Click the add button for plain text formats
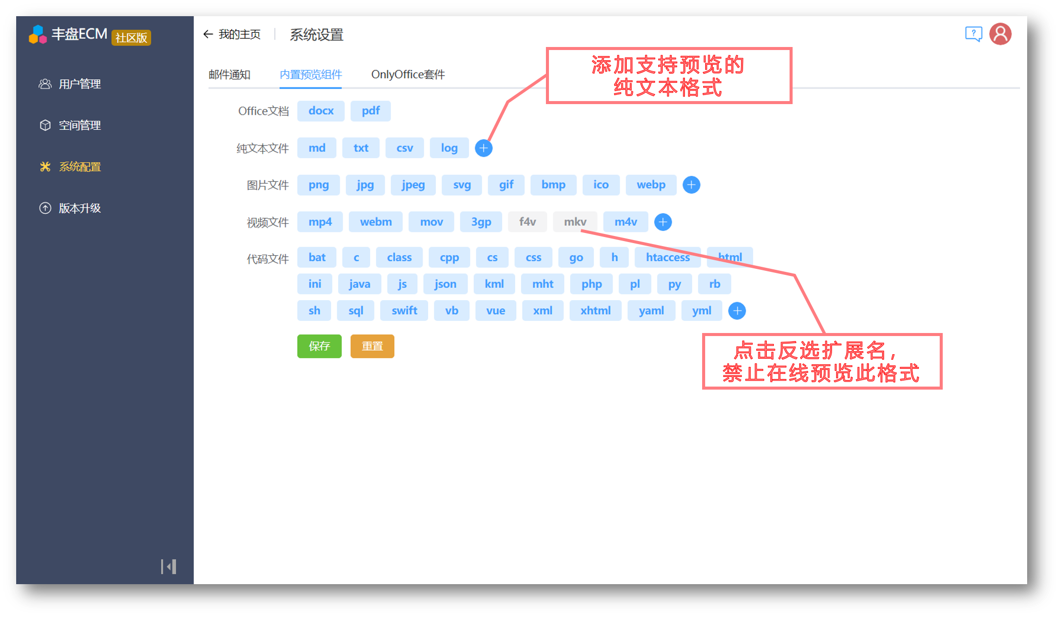The image size is (1060, 617). 483,148
